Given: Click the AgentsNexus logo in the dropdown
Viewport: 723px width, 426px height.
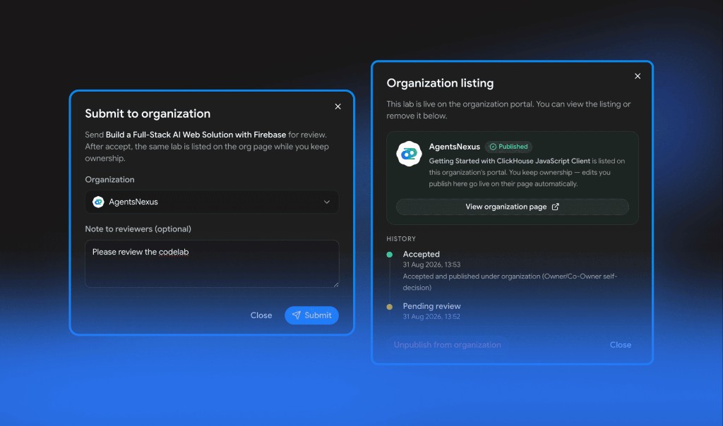Looking at the screenshot, I should point(98,202).
